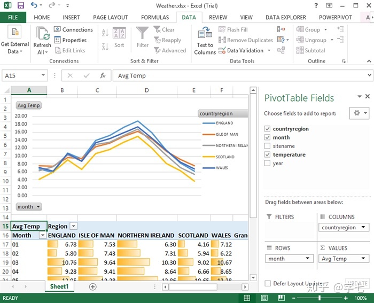
Task: Zoom in with the plus button
Action: (346, 298)
